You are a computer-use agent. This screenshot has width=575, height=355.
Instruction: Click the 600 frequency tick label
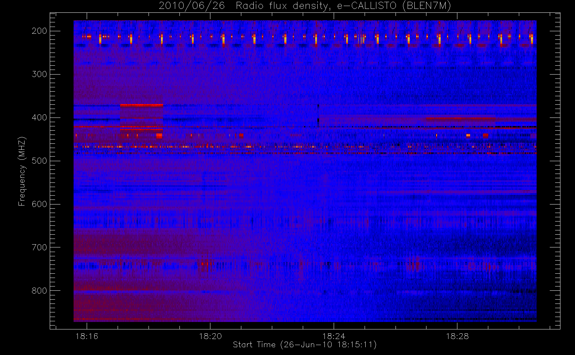pyautogui.click(x=39, y=204)
